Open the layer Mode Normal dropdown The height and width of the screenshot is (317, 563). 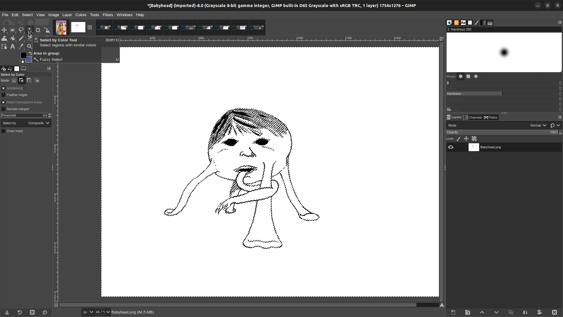pyautogui.click(x=538, y=126)
